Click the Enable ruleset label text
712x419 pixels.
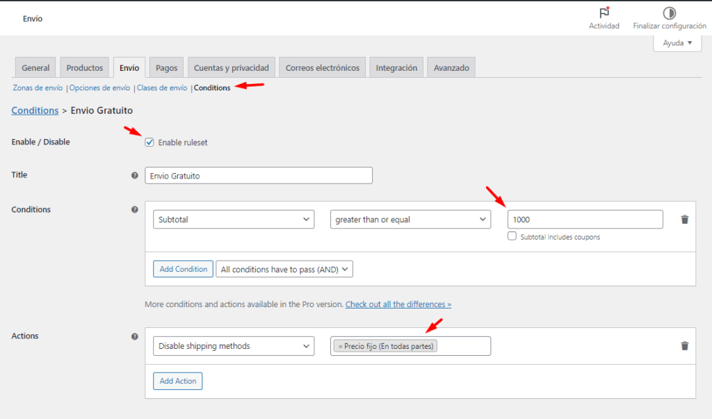(x=183, y=142)
